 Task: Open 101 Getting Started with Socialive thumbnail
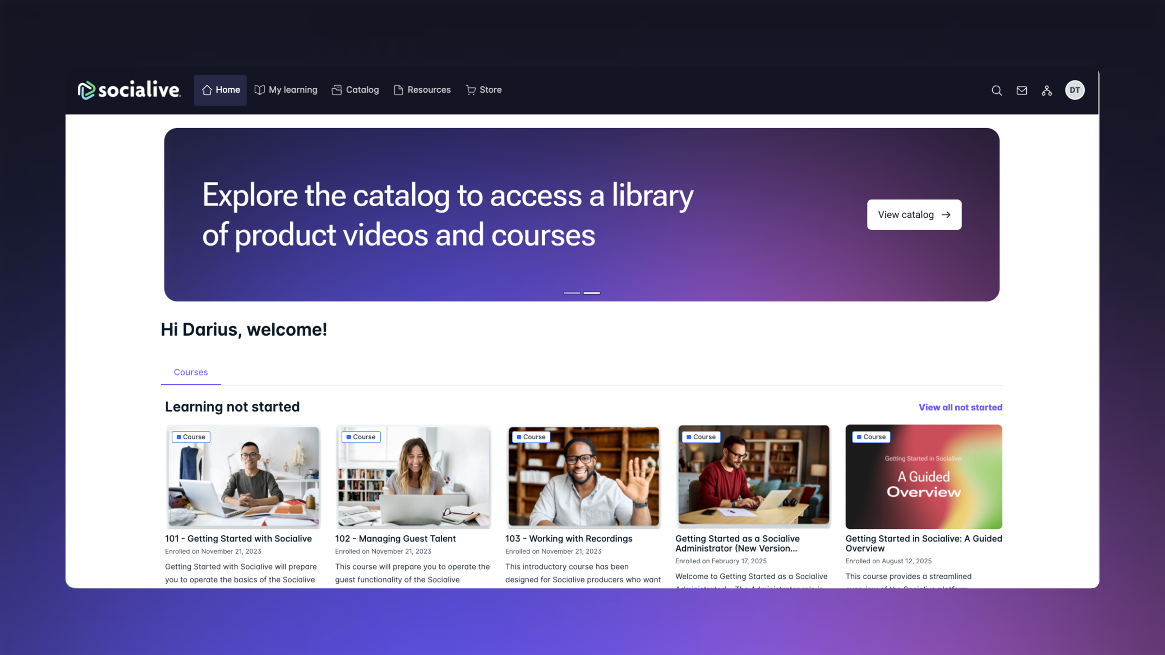[x=243, y=476]
